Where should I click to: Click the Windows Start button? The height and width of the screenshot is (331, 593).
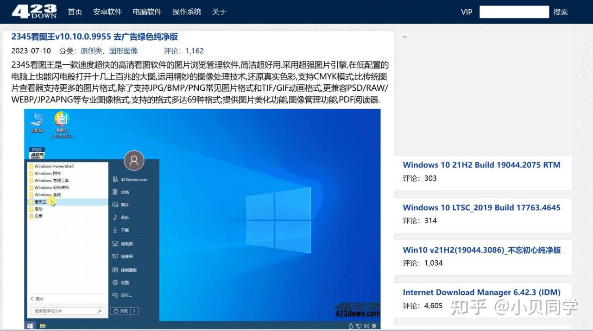[30, 326]
